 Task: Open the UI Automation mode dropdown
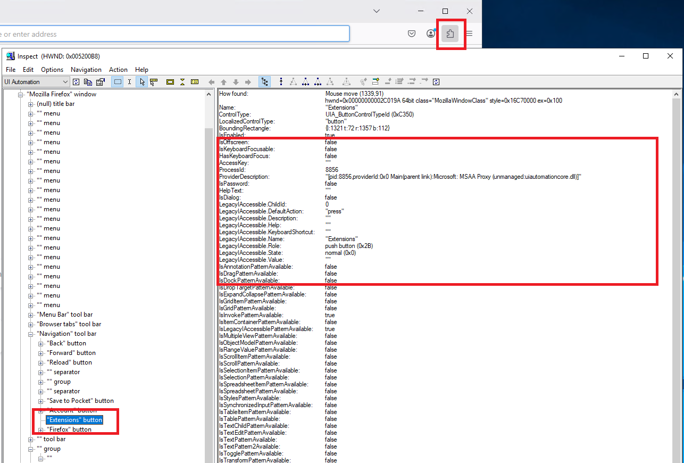(x=36, y=82)
